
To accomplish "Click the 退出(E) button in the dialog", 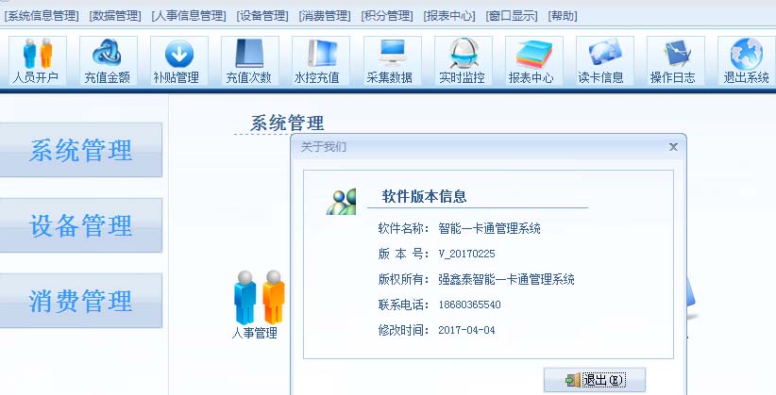I will coord(595,380).
